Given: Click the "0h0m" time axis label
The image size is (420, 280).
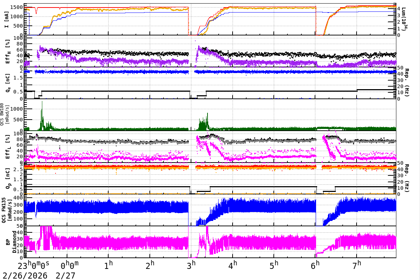Looking at the screenshot, I should (70, 265).
